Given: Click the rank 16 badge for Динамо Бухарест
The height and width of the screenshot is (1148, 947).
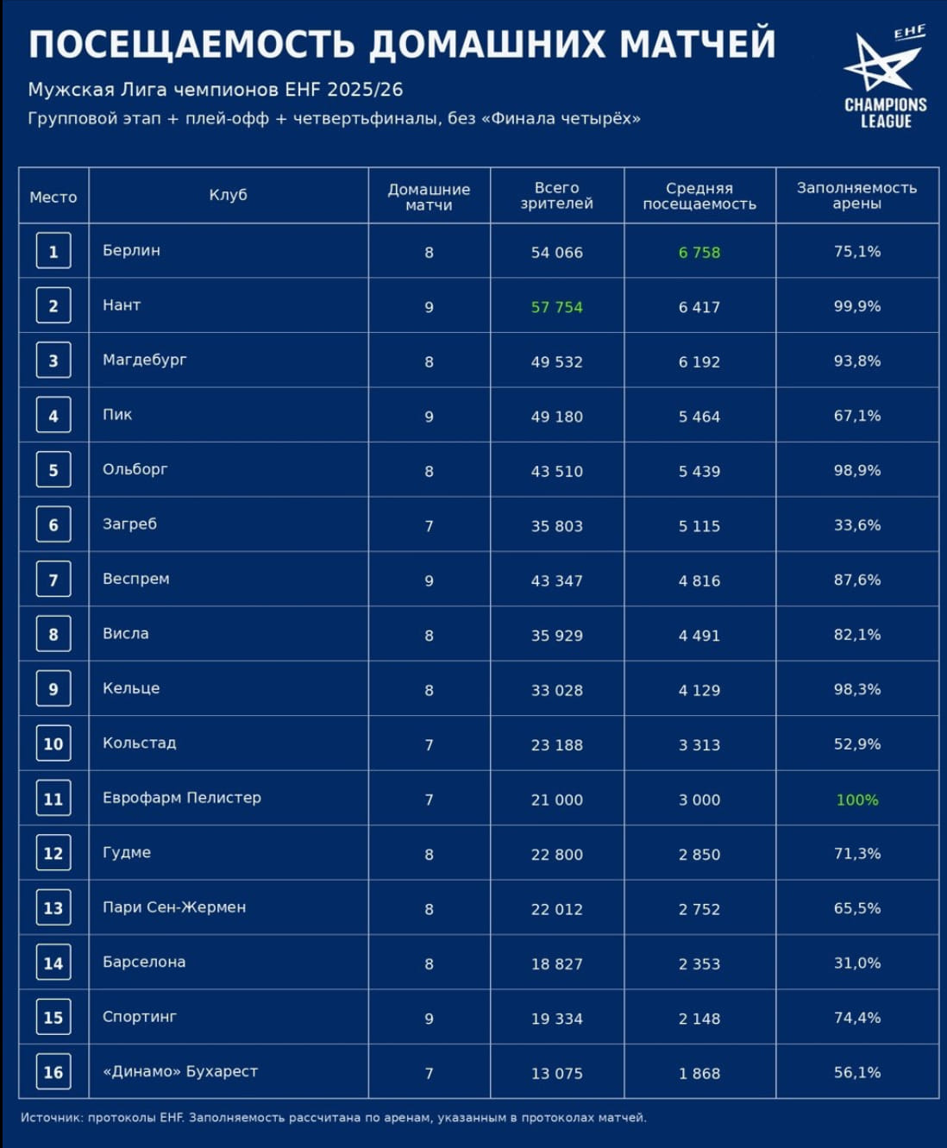Looking at the screenshot, I should (x=53, y=1072).
